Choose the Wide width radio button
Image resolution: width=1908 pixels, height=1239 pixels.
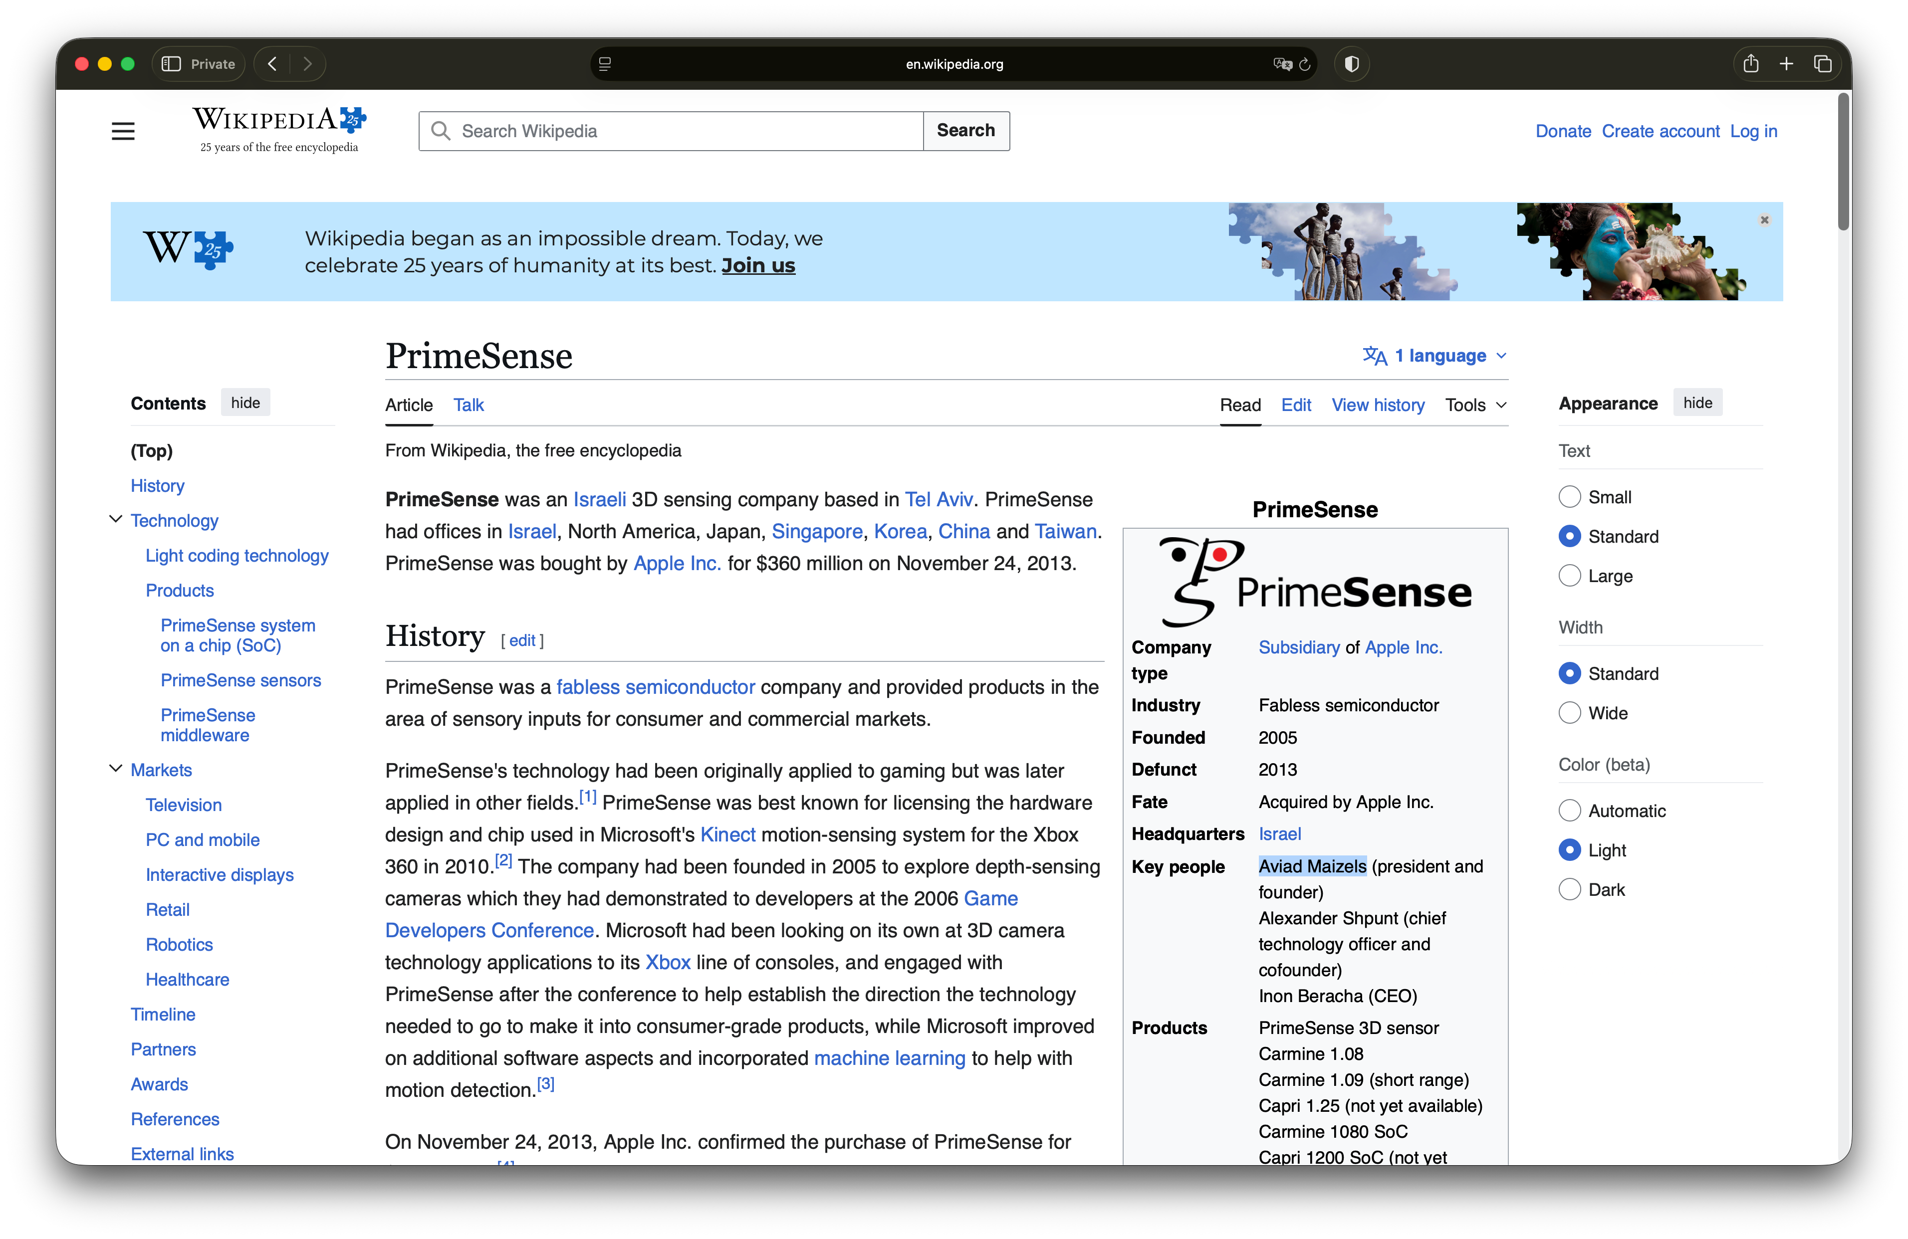[x=1570, y=712]
